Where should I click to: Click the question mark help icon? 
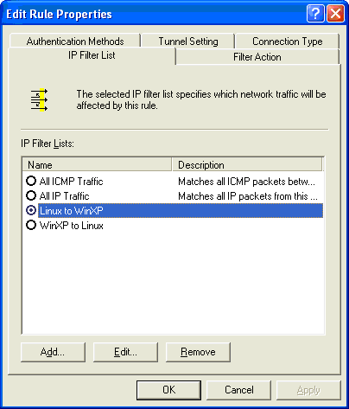click(315, 13)
